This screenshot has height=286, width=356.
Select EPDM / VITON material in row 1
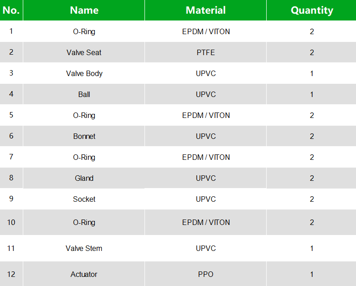tap(206, 31)
